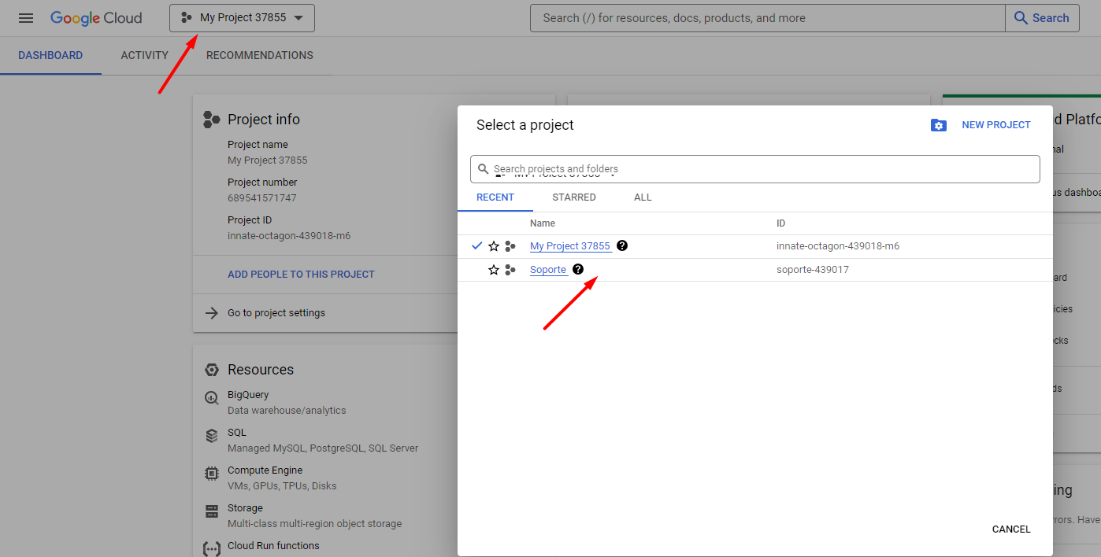The height and width of the screenshot is (557, 1101).
Task: Click the ID innate-octagon-439018-m6 in the dialog
Action: pyautogui.click(x=838, y=246)
